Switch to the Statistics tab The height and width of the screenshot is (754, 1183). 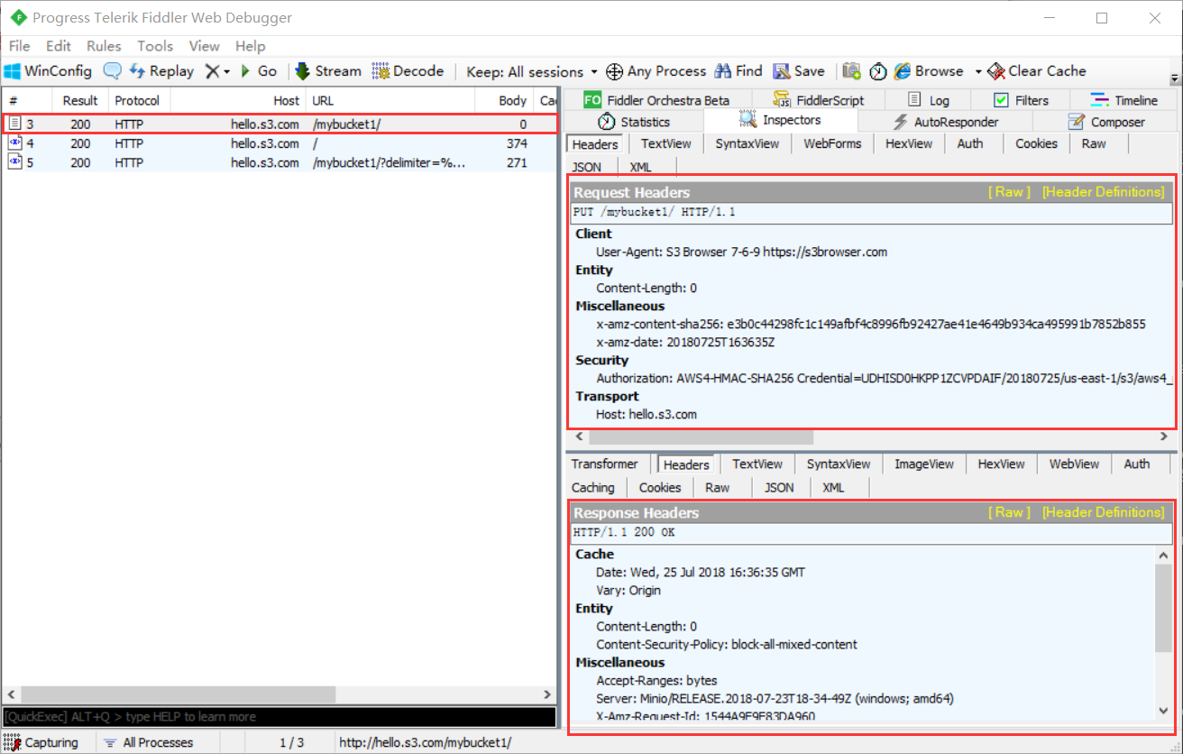coord(634,122)
